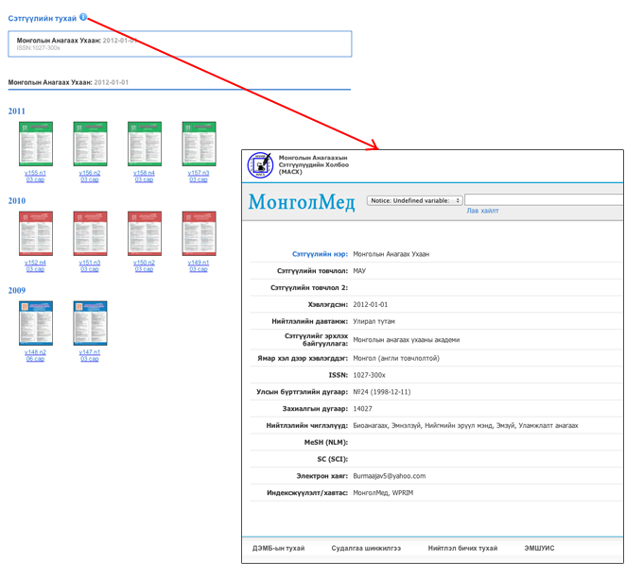643x579 pixels.
Task: Open Нийтлэл бичих тухай footer menu item
Action: click(x=462, y=548)
